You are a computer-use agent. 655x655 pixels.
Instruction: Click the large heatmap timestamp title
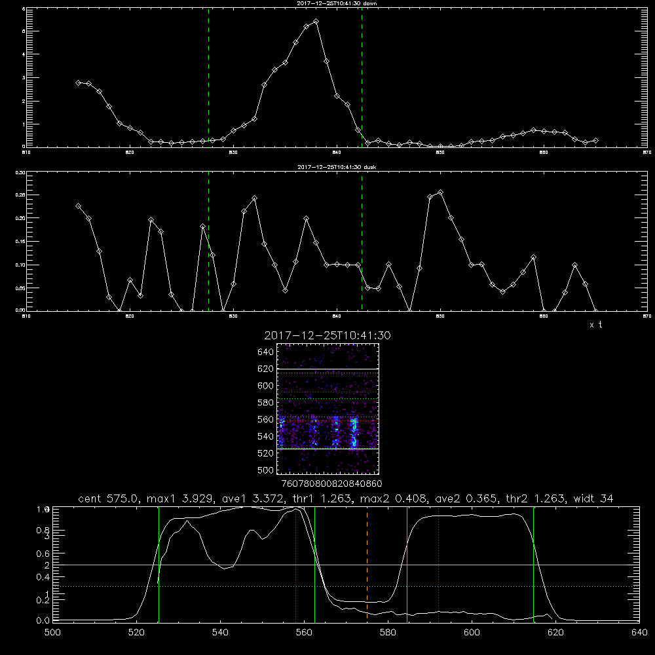click(327, 335)
